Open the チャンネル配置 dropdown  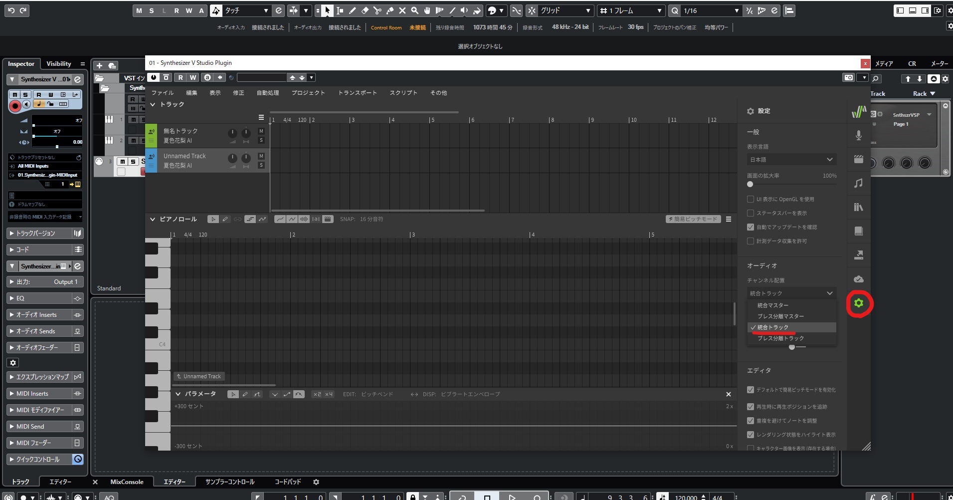791,293
